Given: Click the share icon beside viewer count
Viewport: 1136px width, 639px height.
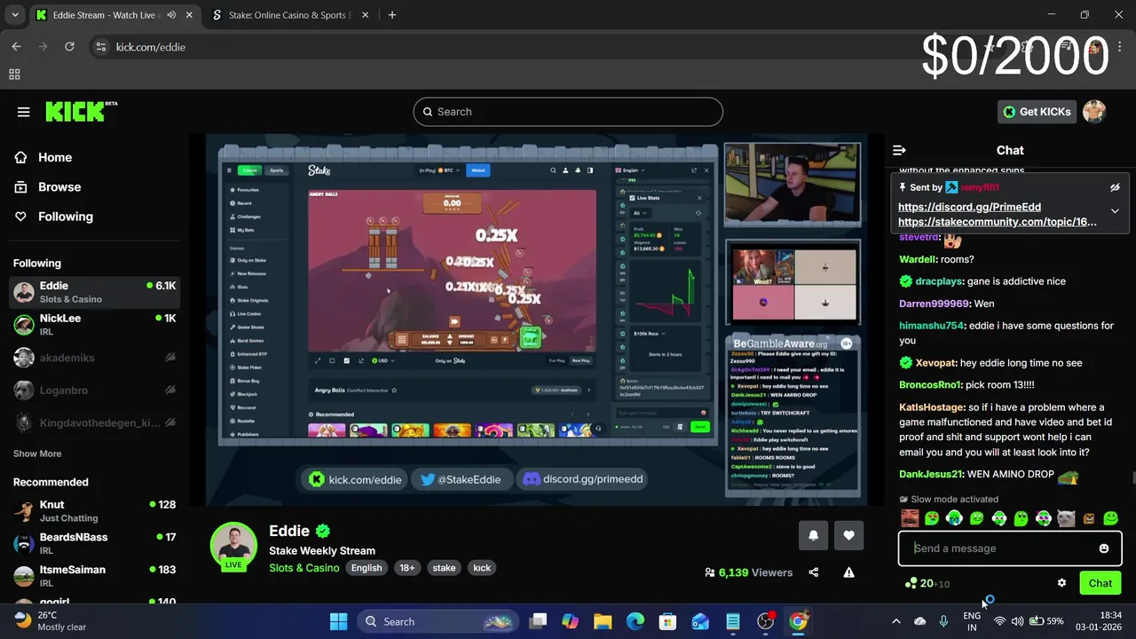Looking at the screenshot, I should (813, 572).
